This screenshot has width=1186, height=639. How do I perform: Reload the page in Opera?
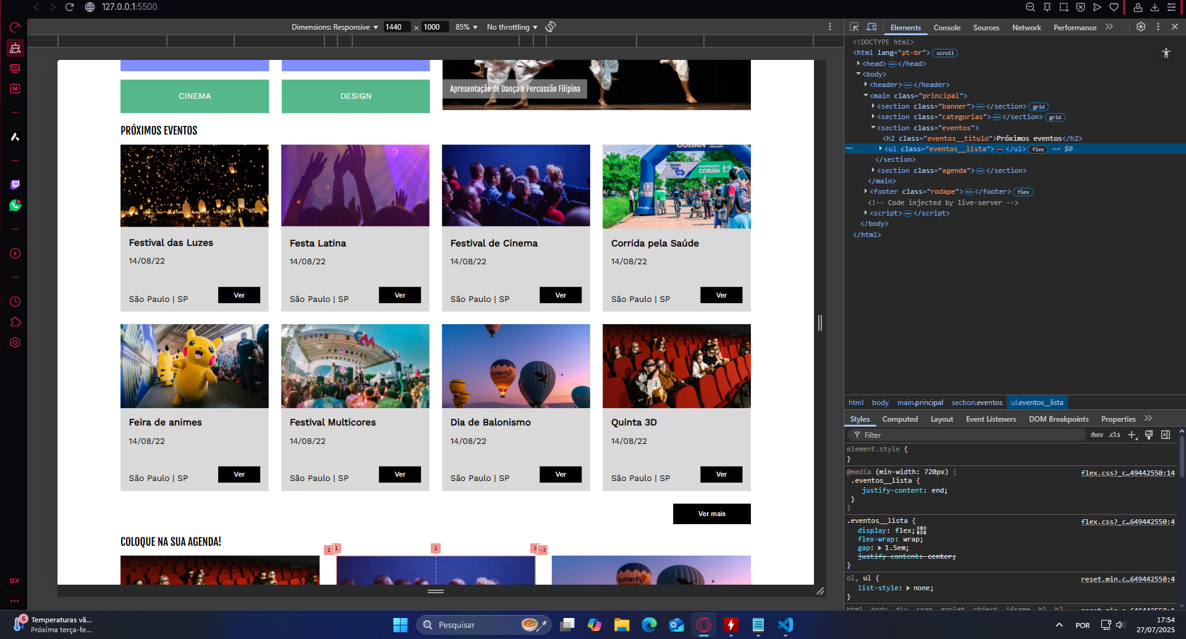[x=70, y=7]
